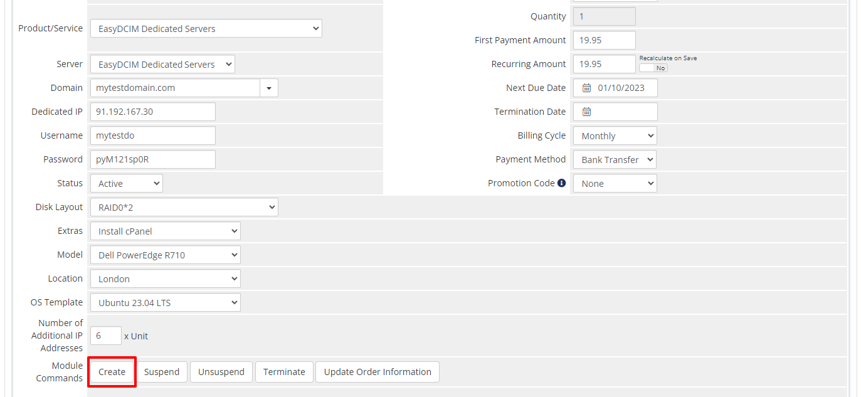Click the Recurring Amount field
This screenshot has height=397, width=861.
coord(605,64)
